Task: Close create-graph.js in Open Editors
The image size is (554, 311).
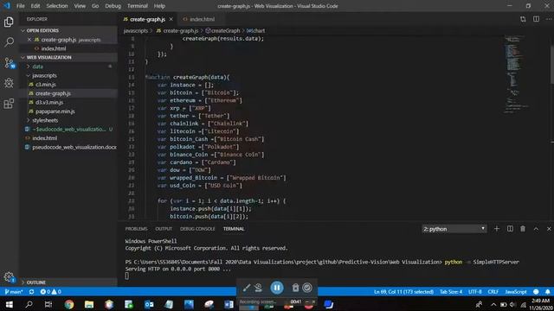Action: (x=29, y=40)
